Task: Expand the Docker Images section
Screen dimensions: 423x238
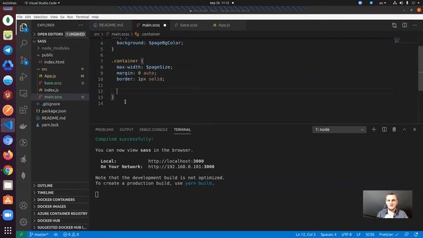Action: (61, 206)
